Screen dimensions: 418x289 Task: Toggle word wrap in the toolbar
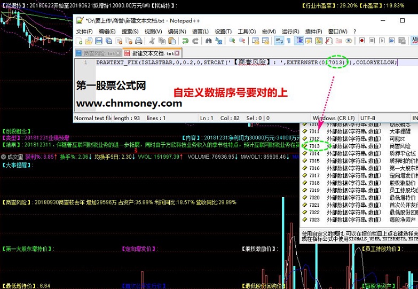tap(279, 41)
